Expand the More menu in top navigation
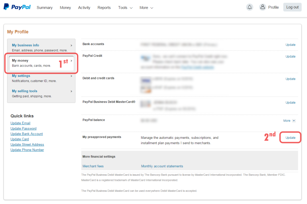 [x=146, y=8]
